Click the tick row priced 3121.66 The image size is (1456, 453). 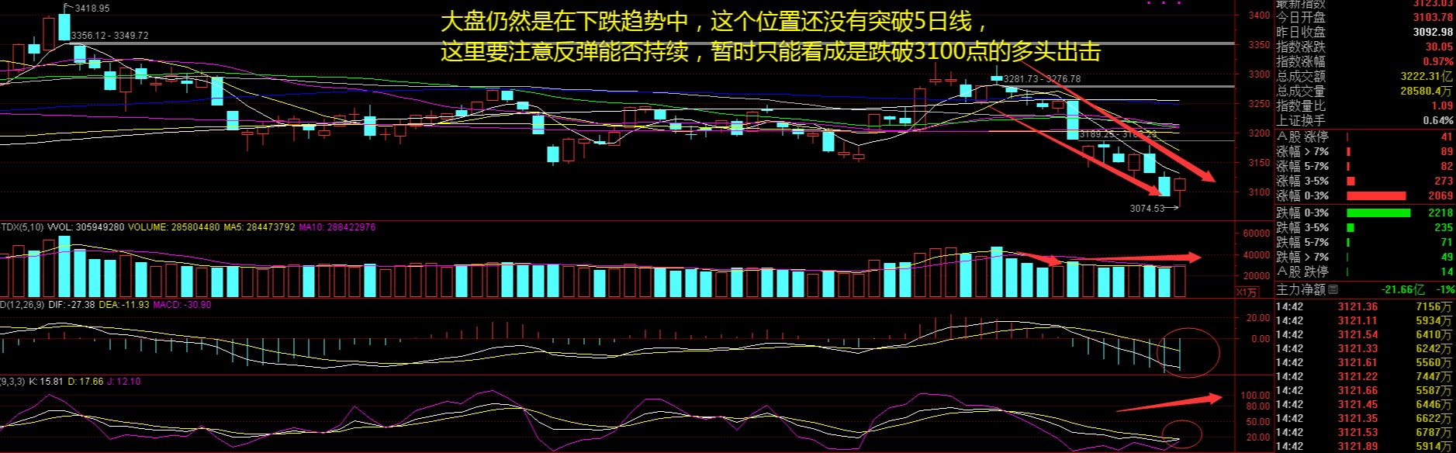coord(1365,391)
